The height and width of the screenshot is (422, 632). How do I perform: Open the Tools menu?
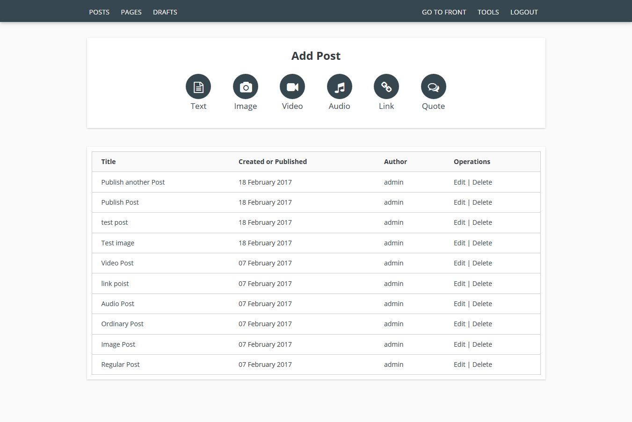pos(488,12)
